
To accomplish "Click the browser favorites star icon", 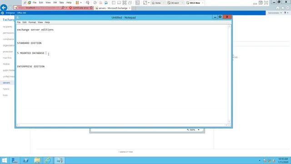I will (x=283, y=8).
